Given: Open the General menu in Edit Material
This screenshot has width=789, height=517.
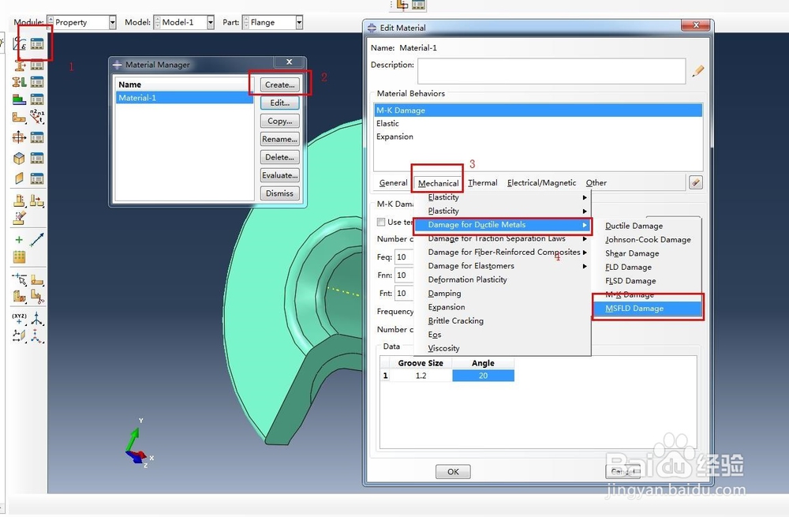Looking at the screenshot, I should (x=393, y=183).
